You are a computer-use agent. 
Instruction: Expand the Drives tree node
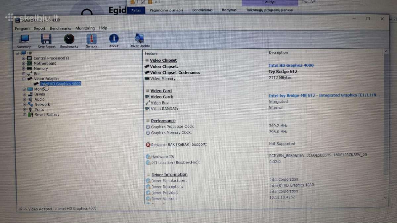coord(24,94)
